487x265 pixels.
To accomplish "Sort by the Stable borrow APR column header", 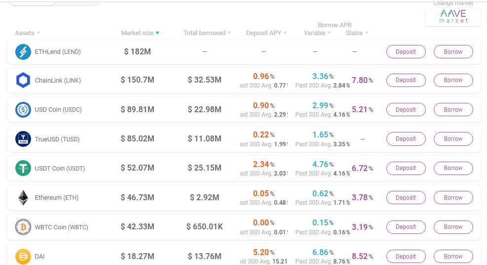I will click(x=357, y=33).
